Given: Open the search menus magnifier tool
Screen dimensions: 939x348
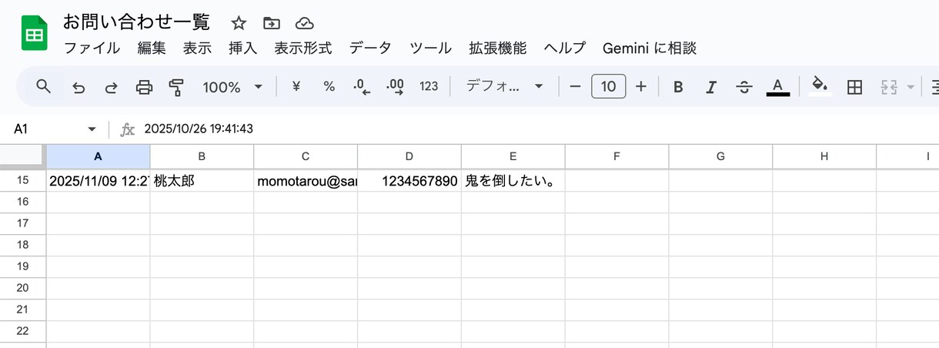Looking at the screenshot, I should 44,86.
